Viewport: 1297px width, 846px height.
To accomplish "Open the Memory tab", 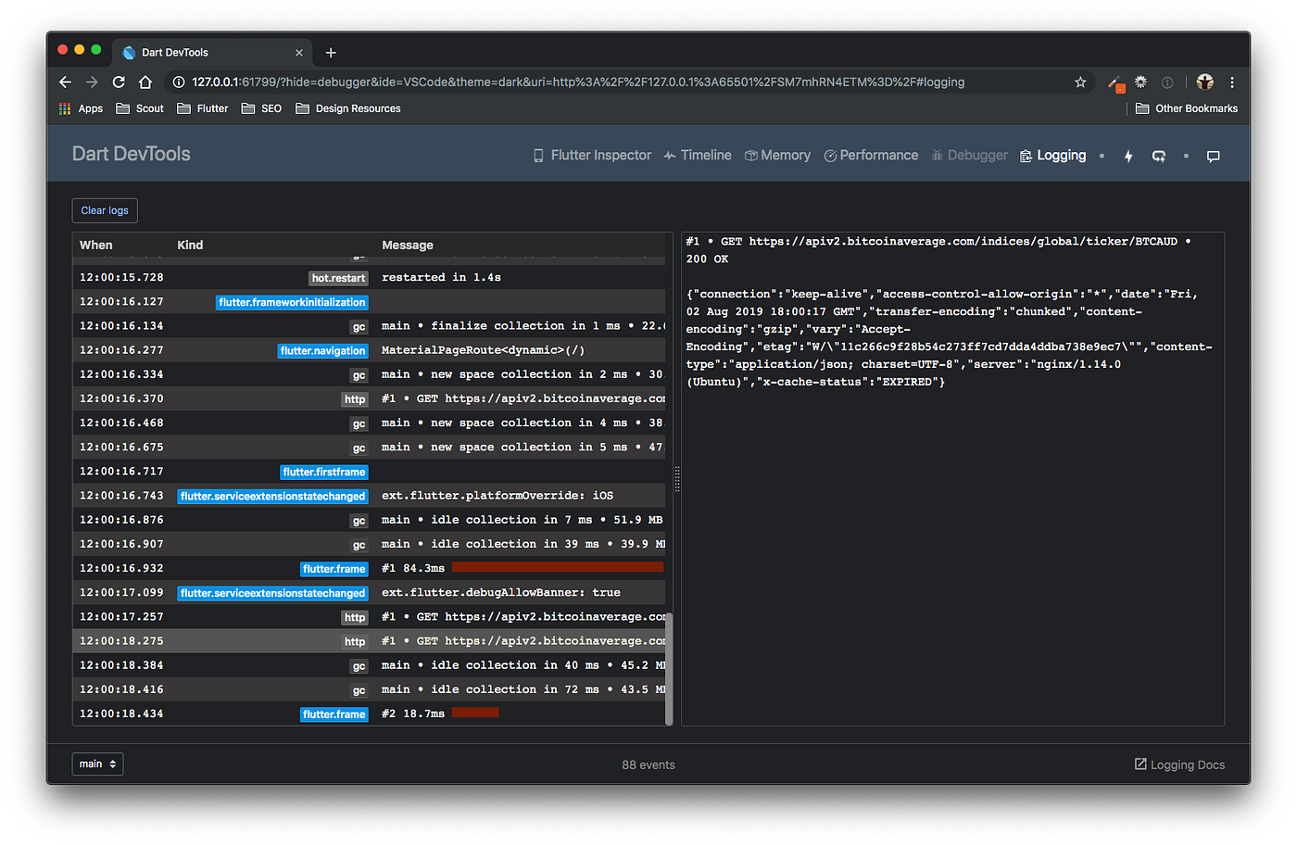I will 778,156.
